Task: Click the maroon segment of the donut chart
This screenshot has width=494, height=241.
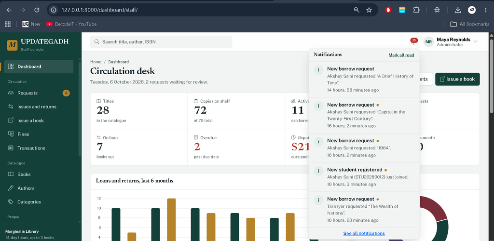Action: click(435, 208)
